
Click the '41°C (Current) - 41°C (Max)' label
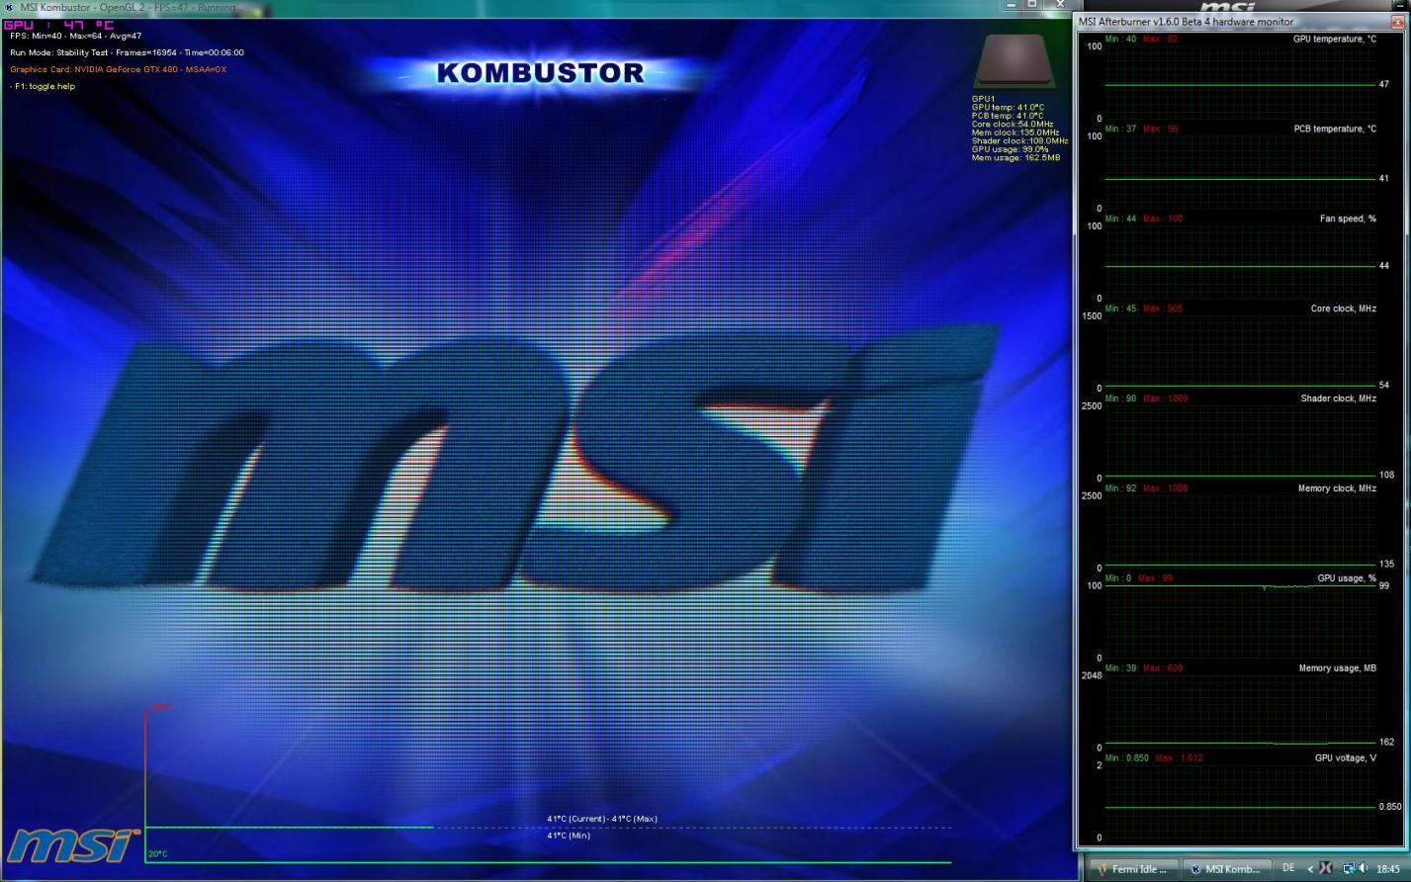click(x=602, y=819)
